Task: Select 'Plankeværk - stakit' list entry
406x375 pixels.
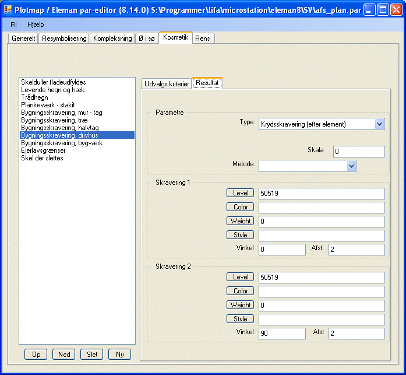Action: pyautogui.click(x=77, y=105)
